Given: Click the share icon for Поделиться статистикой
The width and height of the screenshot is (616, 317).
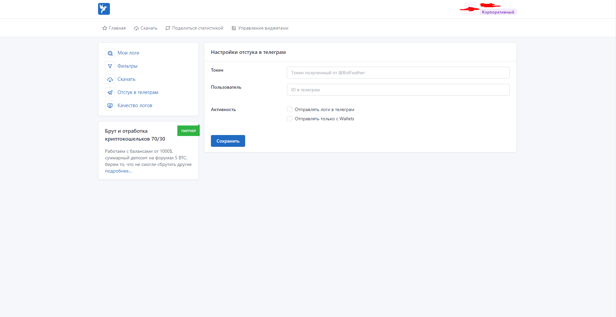Looking at the screenshot, I should [x=168, y=28].
